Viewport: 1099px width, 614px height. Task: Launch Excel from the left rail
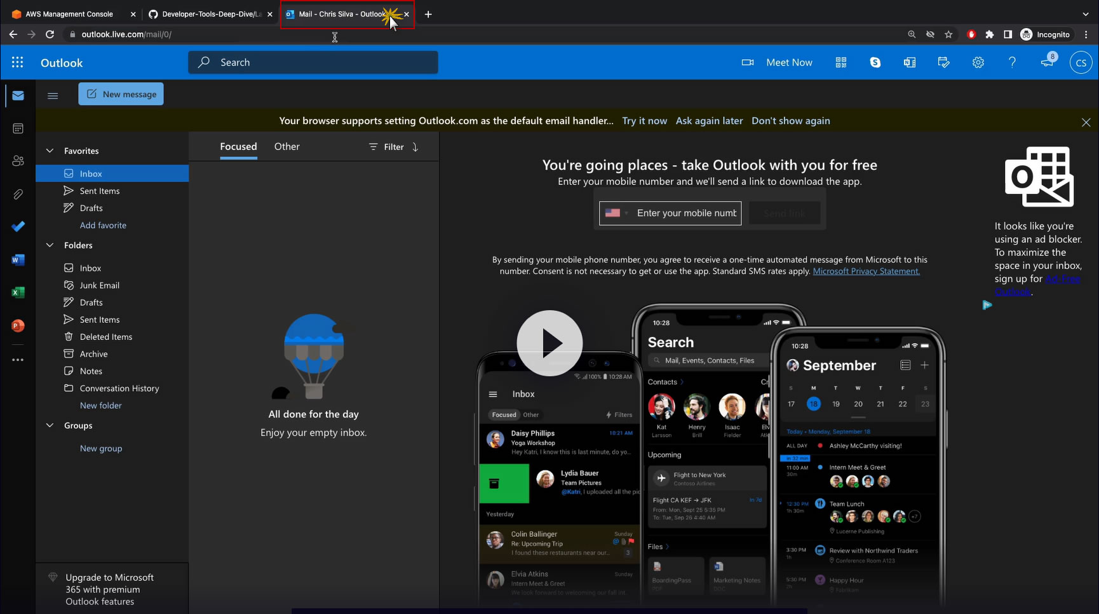(18, 292)
